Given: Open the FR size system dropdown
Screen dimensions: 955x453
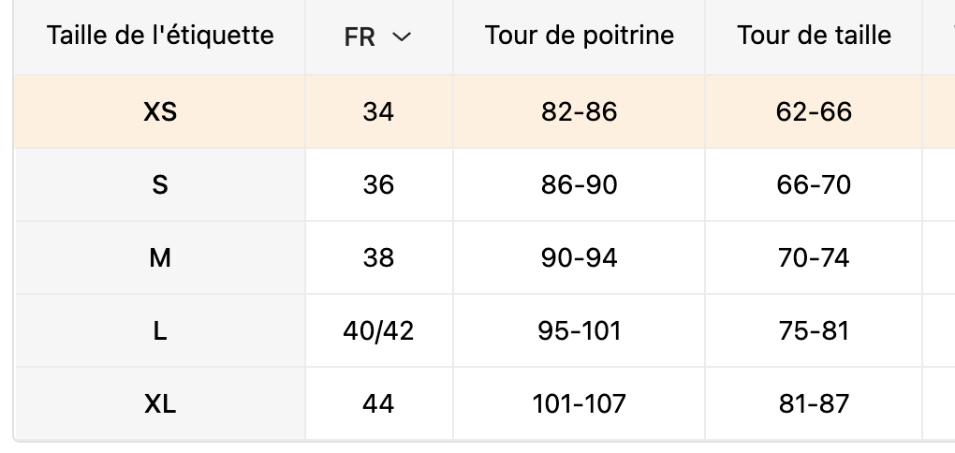Looking at the screenshot, I should point(377,37).
